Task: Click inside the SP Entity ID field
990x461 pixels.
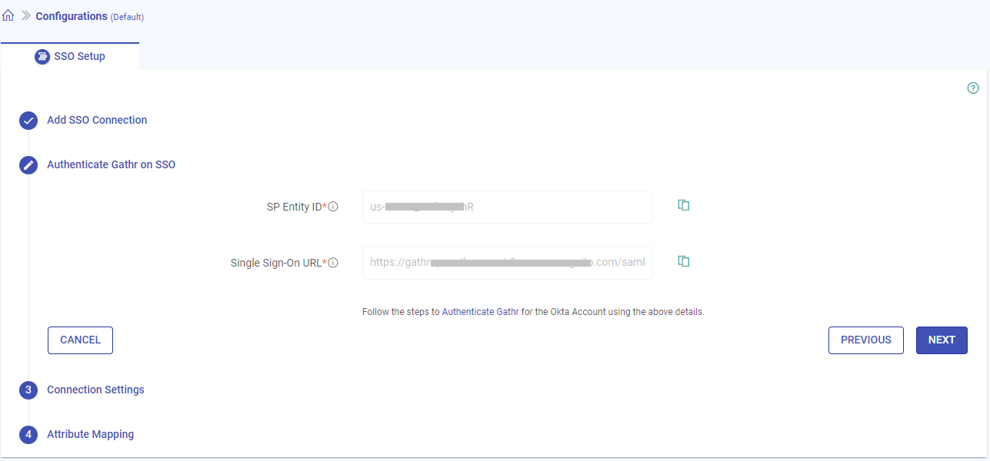Action: [x=507, y=207]
